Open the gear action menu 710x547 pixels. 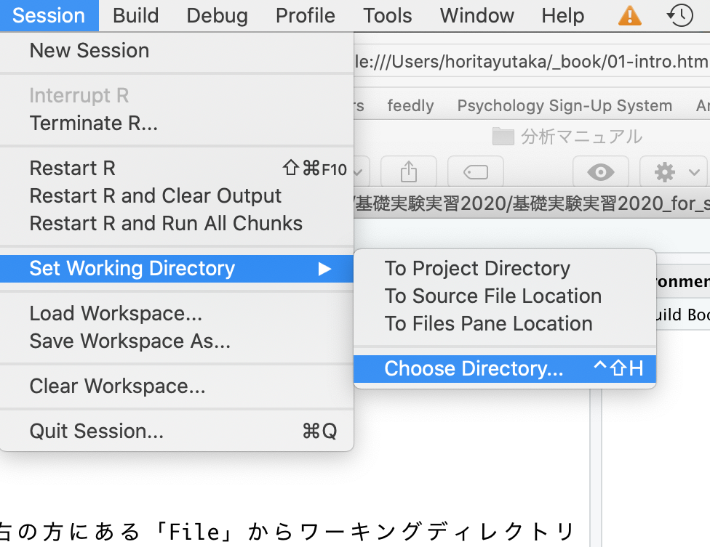[672, 171]
